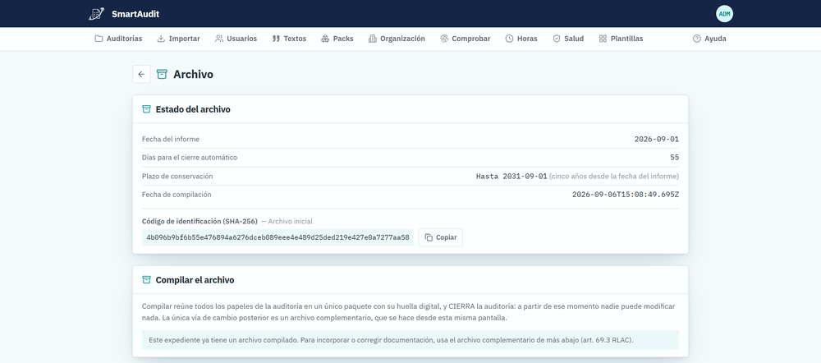This screenshot has width=821, height=363.
Task: Click the archive icon in Compilar el archivo header
Action: click(x=147, y=280)
